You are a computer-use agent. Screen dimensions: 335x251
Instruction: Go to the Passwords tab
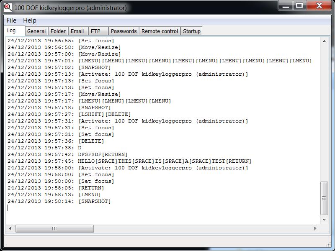point(124,31)
